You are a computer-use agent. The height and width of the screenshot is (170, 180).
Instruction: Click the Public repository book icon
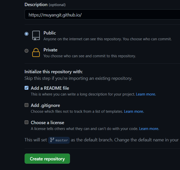(36, 36)
